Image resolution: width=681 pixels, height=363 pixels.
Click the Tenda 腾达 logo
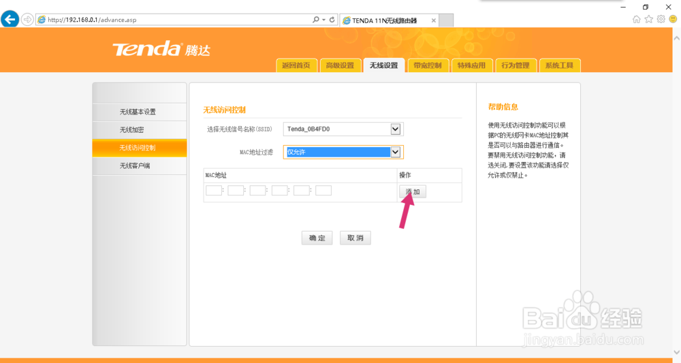click(x=161, y=49)
